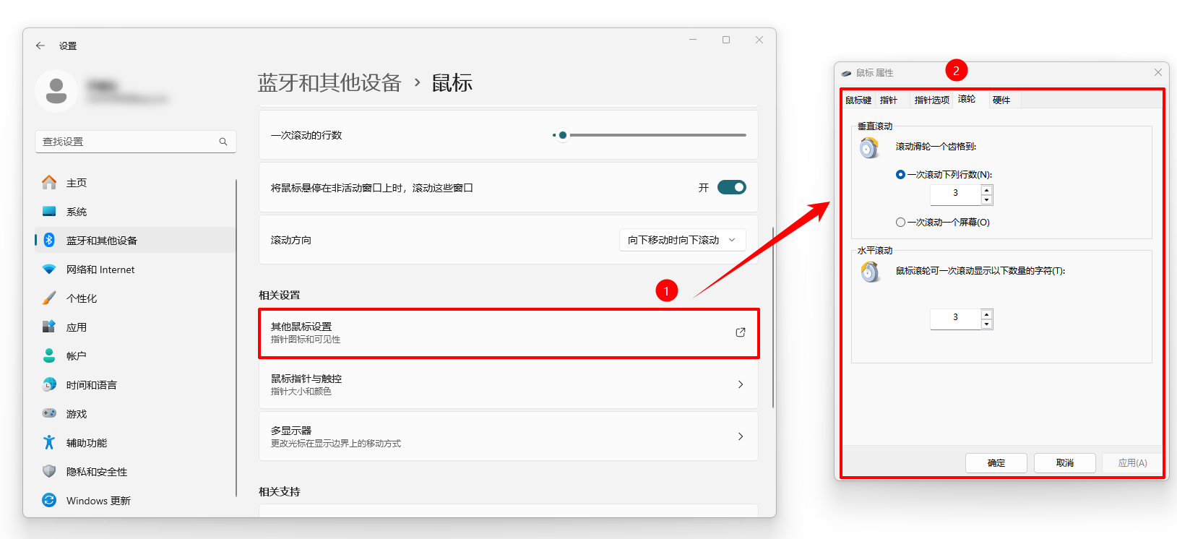Click horizontal scroll characters number field
The height and width of the screenshot is (539, 1177).
(956, 319)
